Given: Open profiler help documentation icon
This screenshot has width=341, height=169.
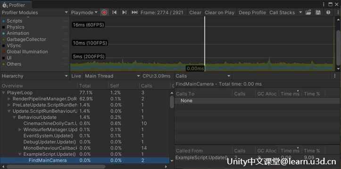Looking at the screenshot, I should [x=328, y=13].
